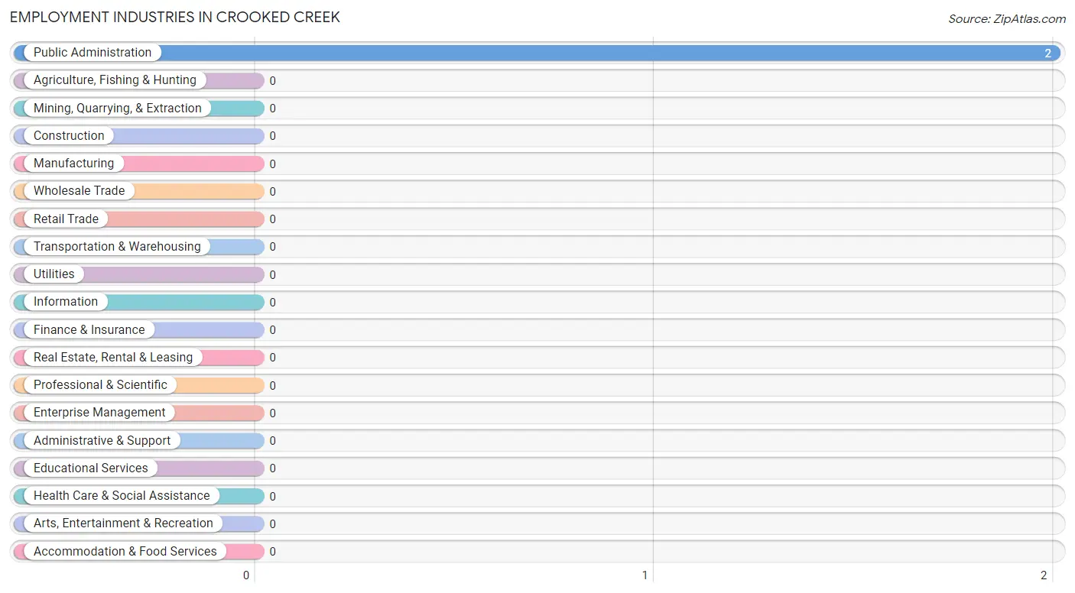Select the Enterprise Management label
Image resolution: width=1075 pixels, height=593 pixels.
[99, 413]
